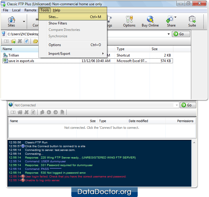Select Compare Directories menu entry
Viewport: 209px width, 197px height.
tap(73, 30)
